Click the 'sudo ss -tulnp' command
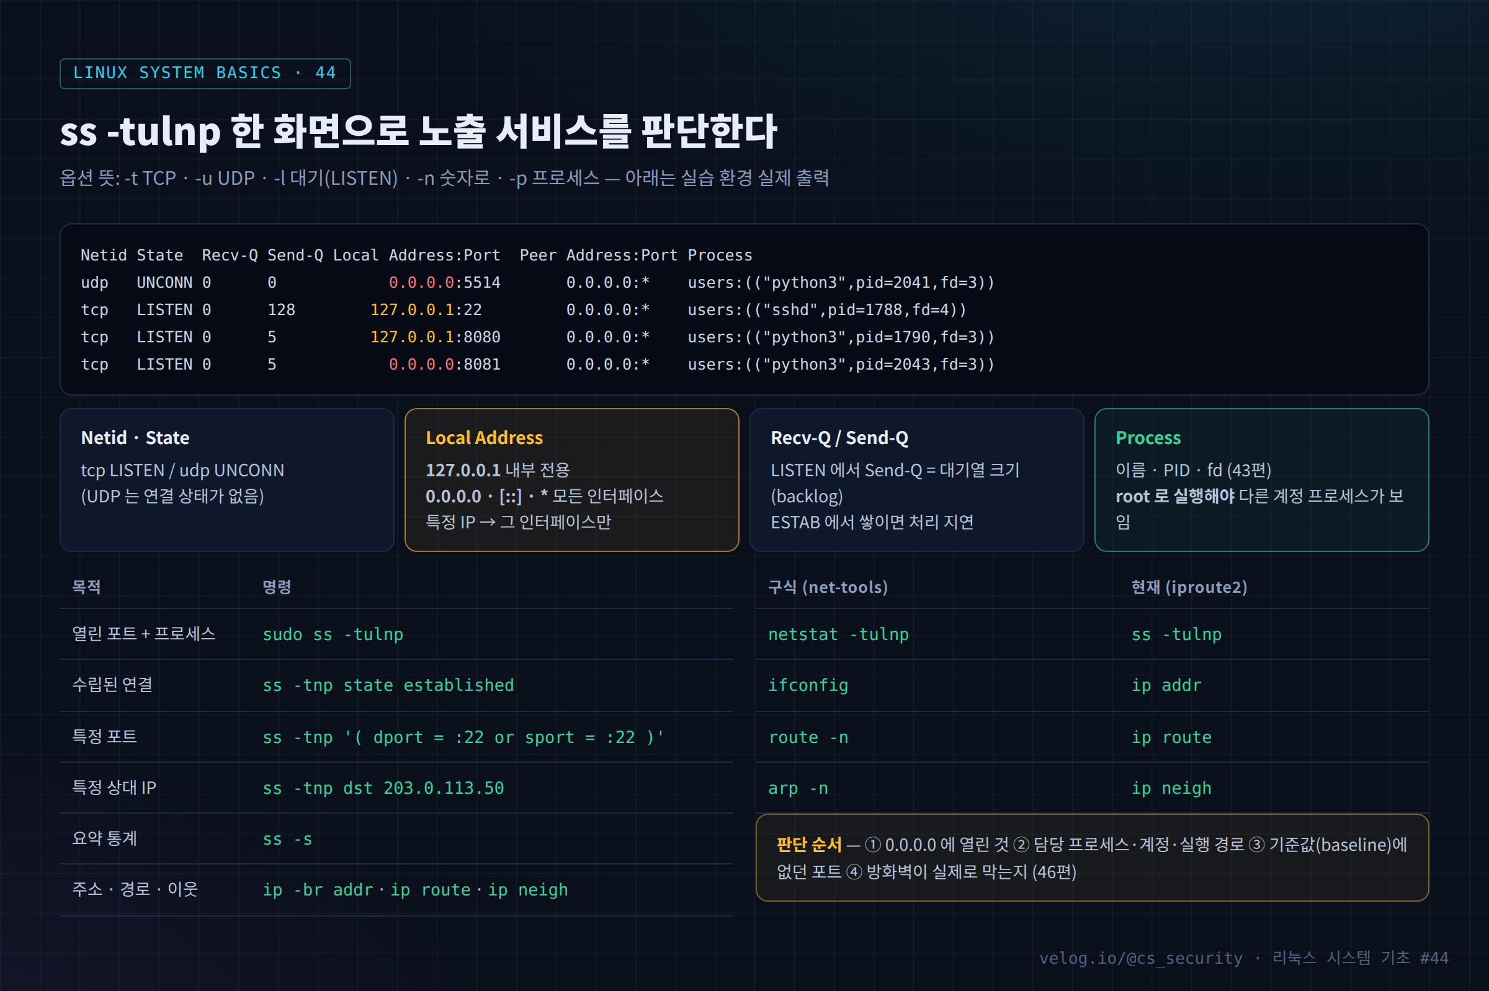 pos(333,634)
